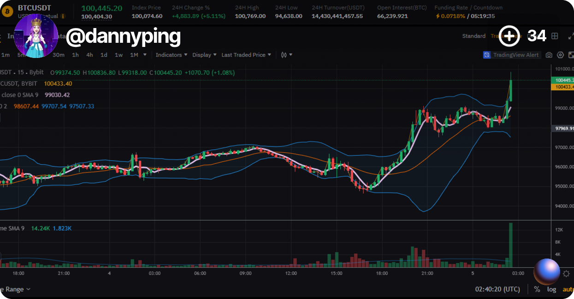Image resolution: width=574 pixels, height=299 pixels.
Task: Open the time axis settings gear
Action: pos(566,274)
